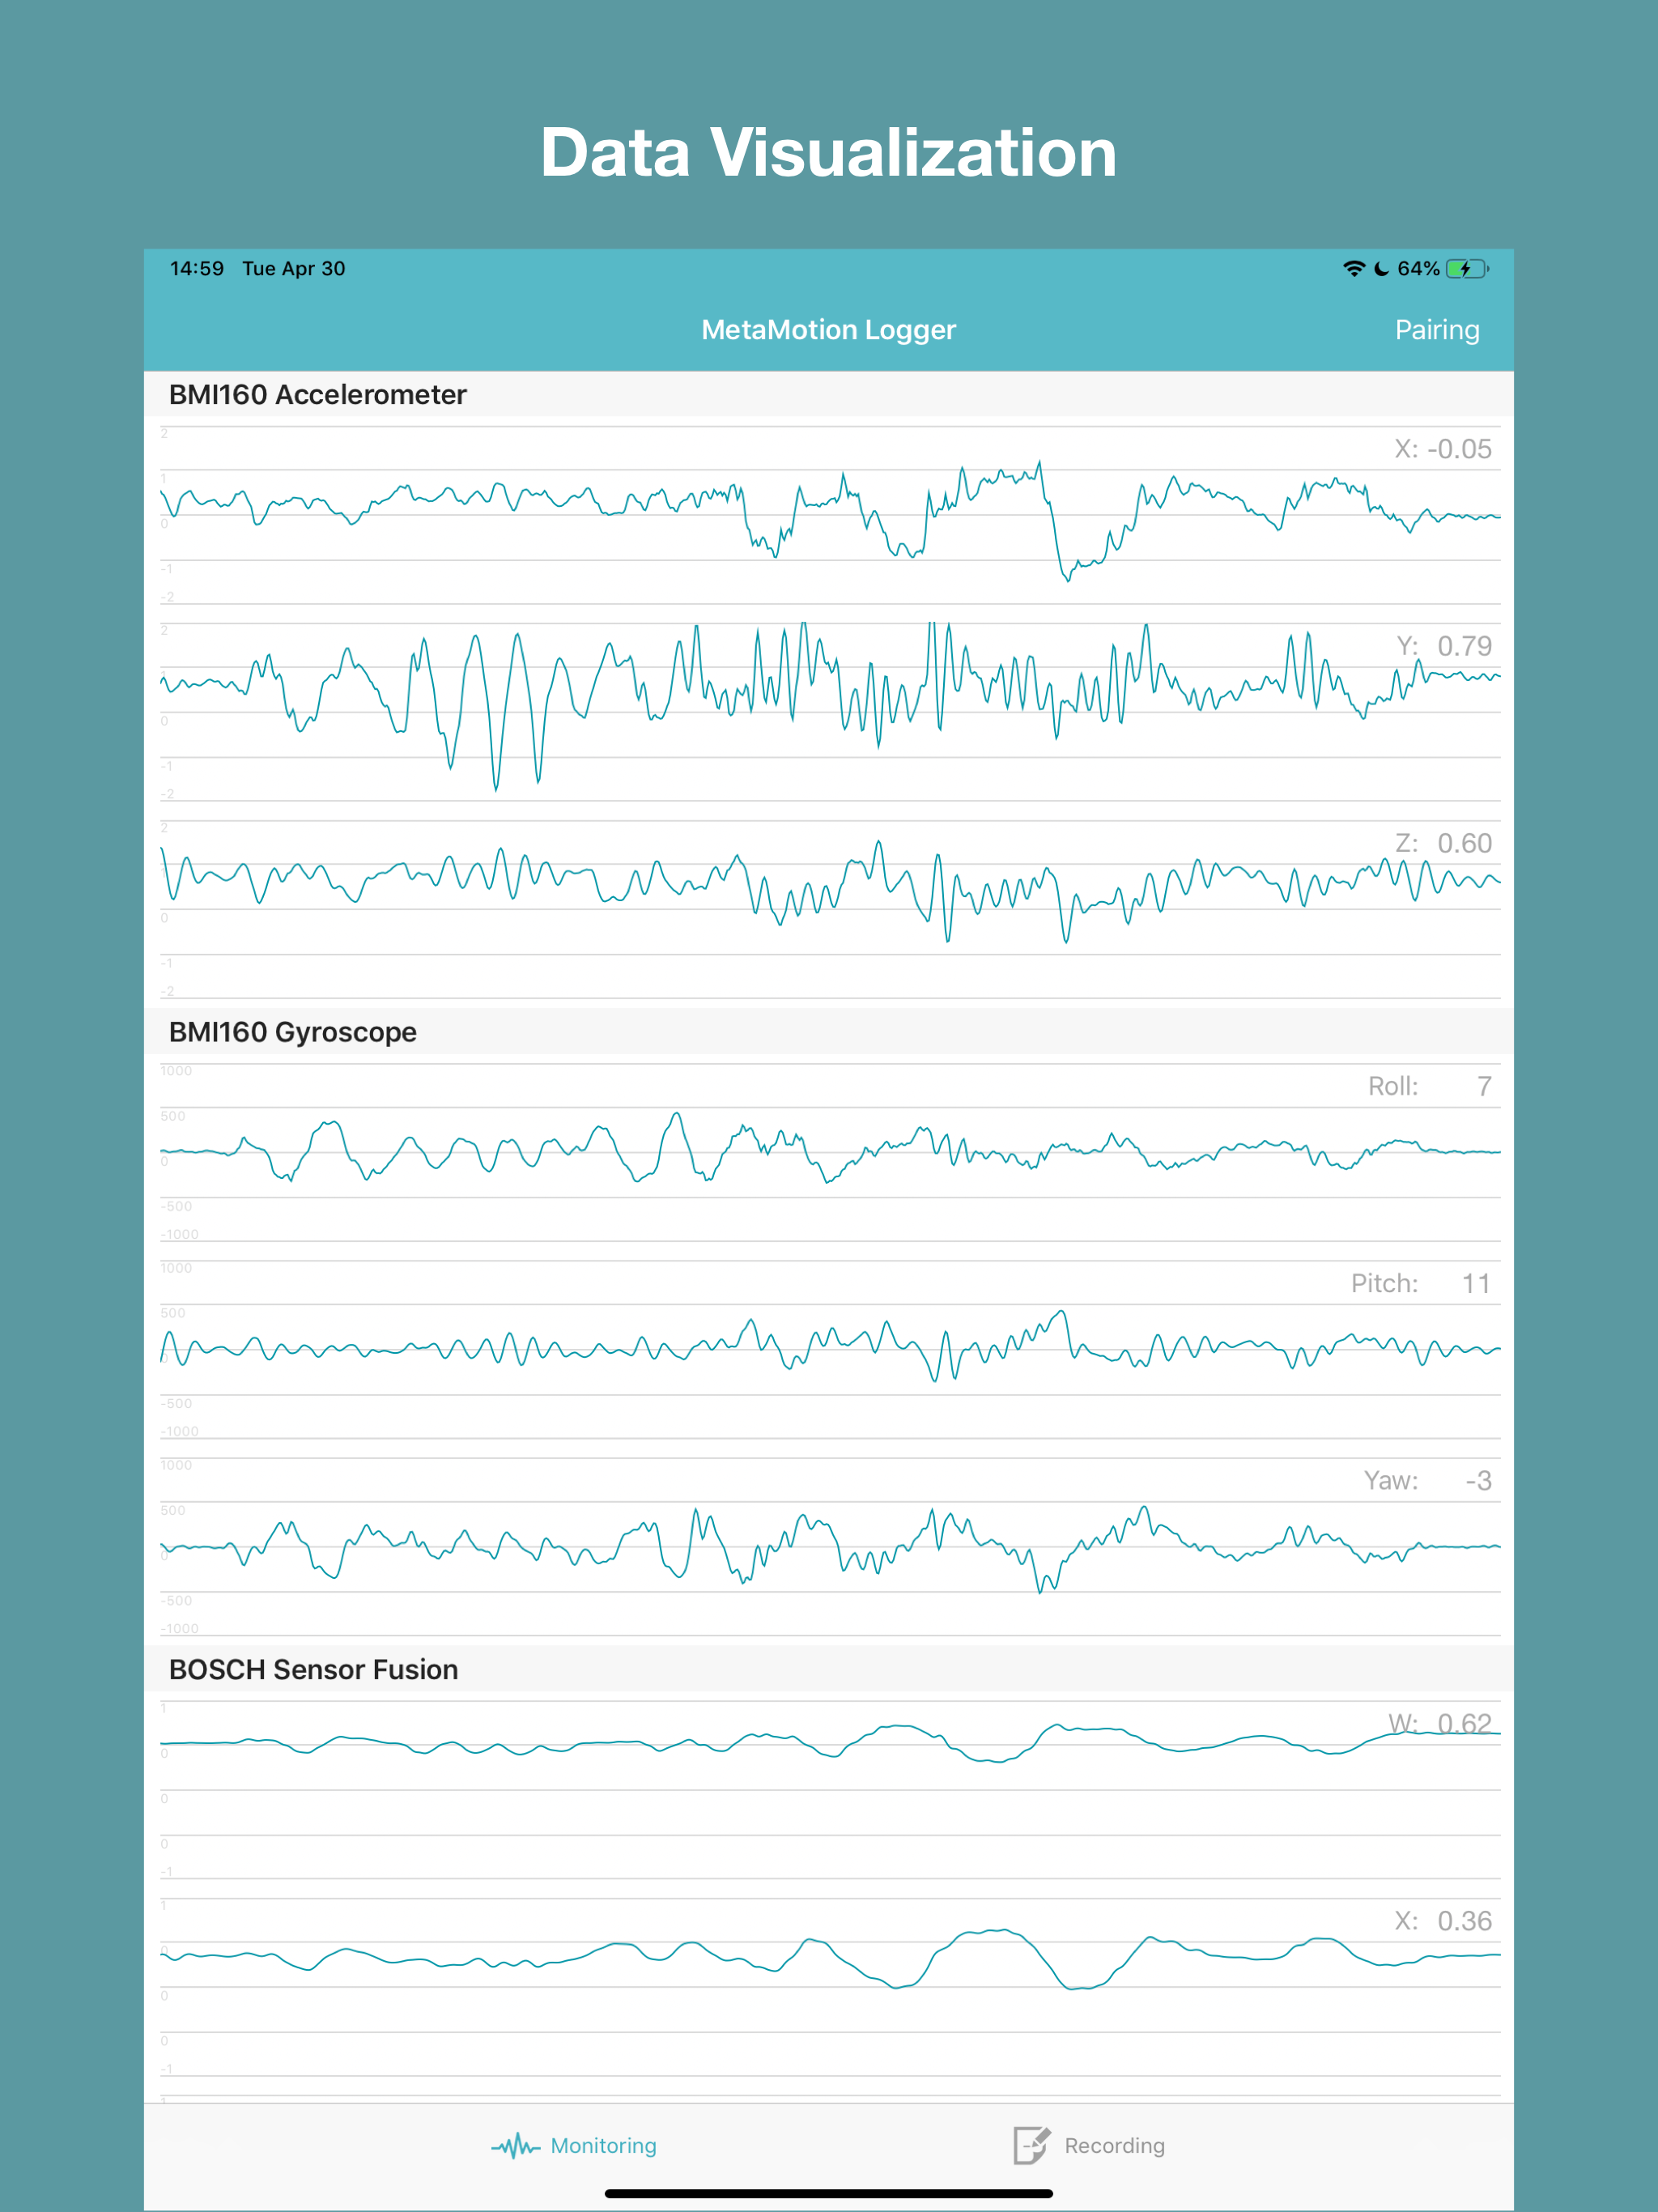Tap the Do Not Disturb moon icon
This screenshot has width=1658, height=2212.
[x=1381, y=269]
